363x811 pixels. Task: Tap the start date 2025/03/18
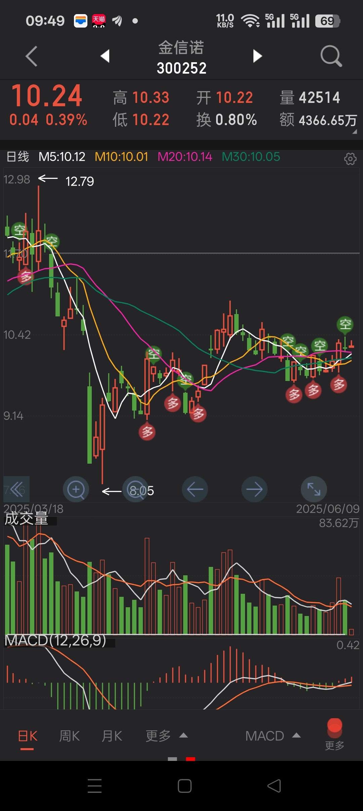[x=33, y=509]
